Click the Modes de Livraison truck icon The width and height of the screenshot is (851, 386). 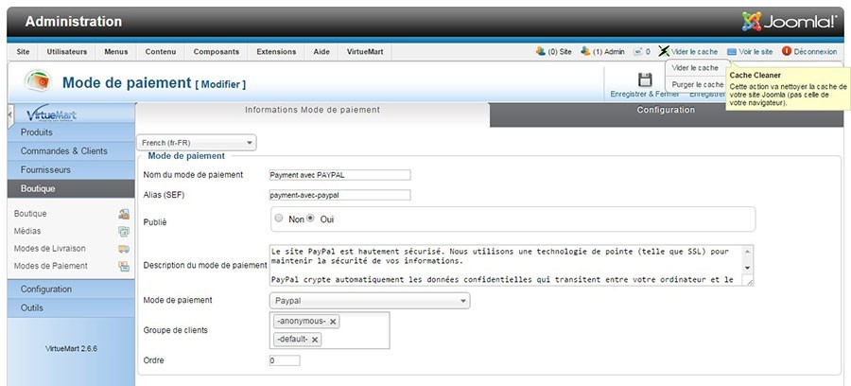coord(124,249)
